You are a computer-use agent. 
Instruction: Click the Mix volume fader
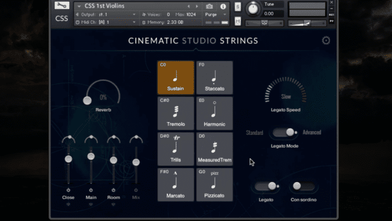click(x=136, y=162)
